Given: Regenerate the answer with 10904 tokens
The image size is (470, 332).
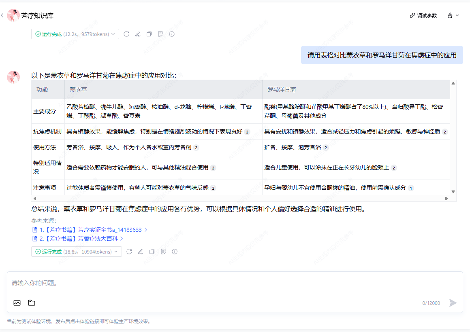Looking at the screenshot, I should click(x=129, y=252).
